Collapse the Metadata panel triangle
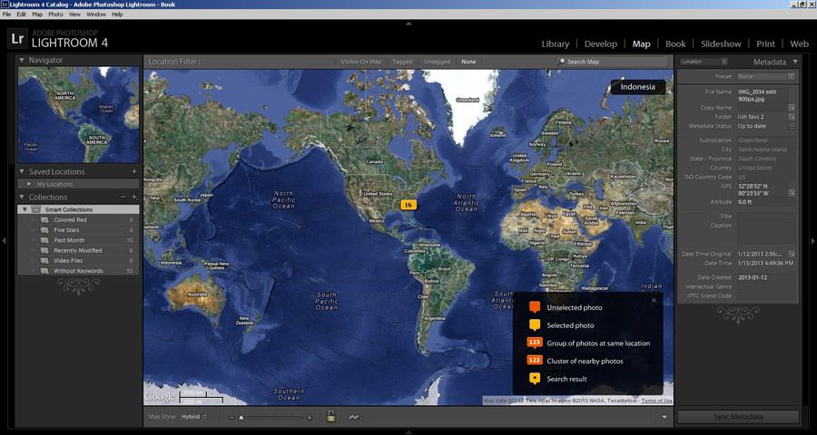817x435 pixels. (x=795, y=62)
